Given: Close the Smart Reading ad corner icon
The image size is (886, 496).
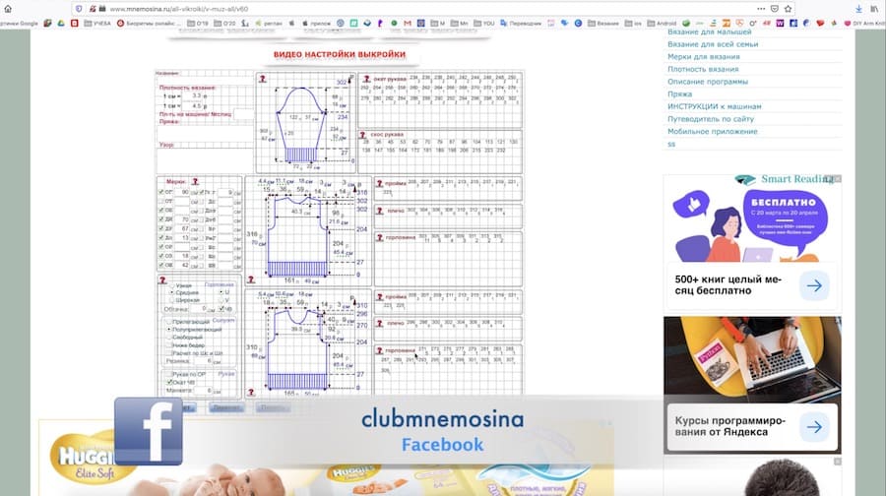Looking at the screenshot, I should 838,178.
